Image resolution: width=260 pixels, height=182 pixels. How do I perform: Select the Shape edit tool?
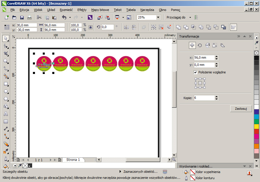[x=6, y=46]
